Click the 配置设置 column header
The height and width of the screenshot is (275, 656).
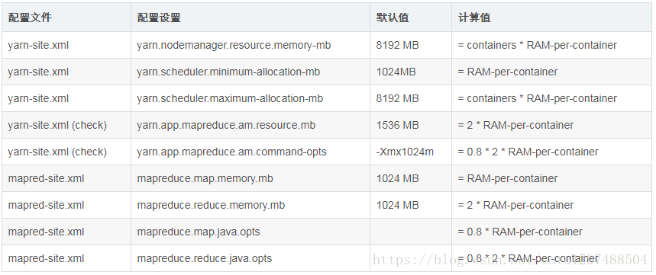click(x=159, y=18)
